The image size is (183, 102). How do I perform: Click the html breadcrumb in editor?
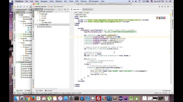[x=76, y=12]
